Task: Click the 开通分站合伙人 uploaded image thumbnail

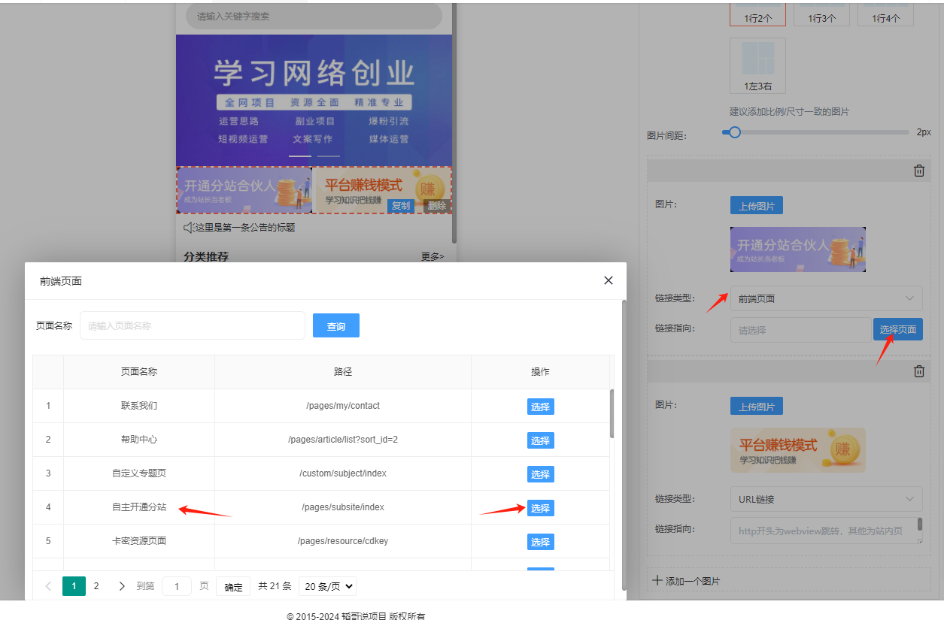Action: [798, 250]
